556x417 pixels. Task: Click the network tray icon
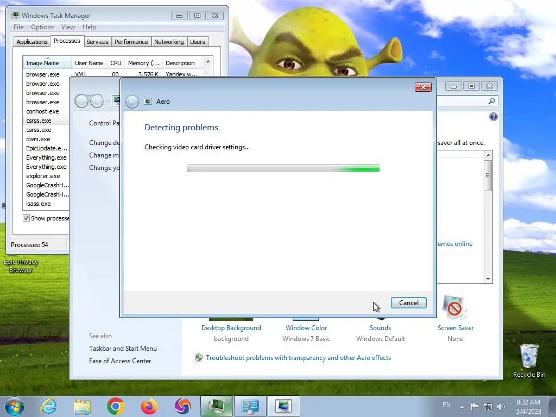click(488, 407)
